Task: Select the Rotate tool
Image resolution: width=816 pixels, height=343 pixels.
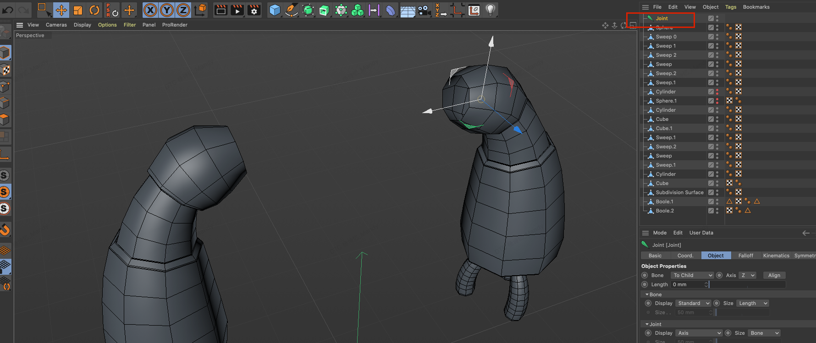Action: 94,10
